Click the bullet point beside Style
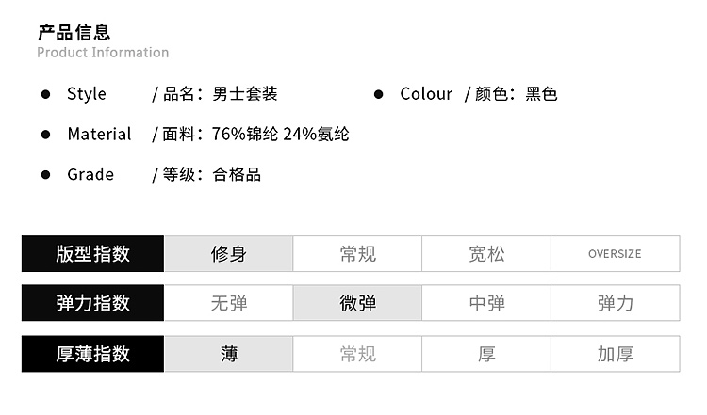 pyautogui.click(x=44, y=94)
